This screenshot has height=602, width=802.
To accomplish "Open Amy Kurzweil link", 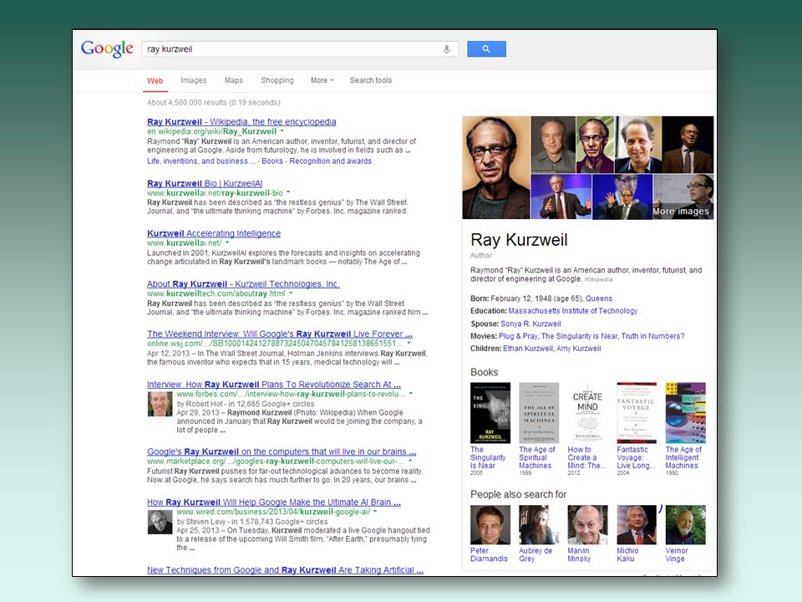I will 578,349.
